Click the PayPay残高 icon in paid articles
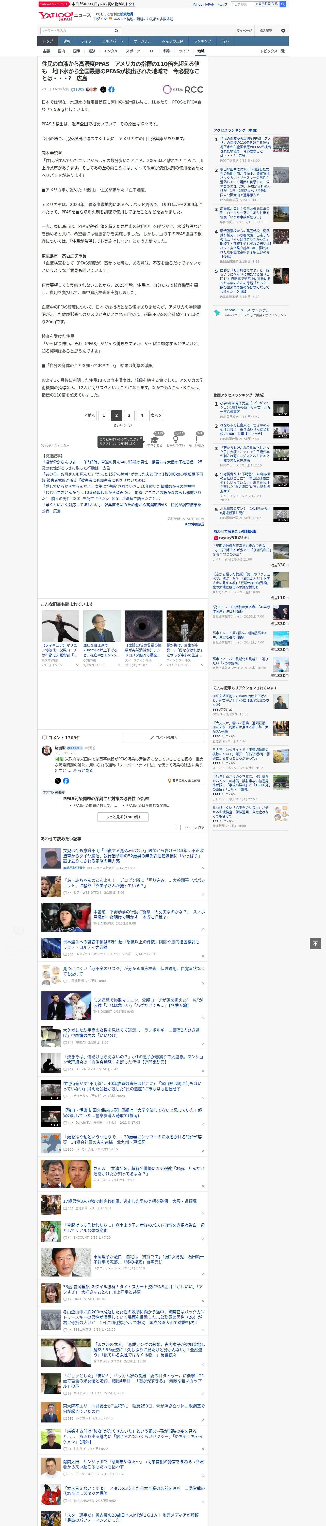The image size is (326, 1526). pos(216,538)
